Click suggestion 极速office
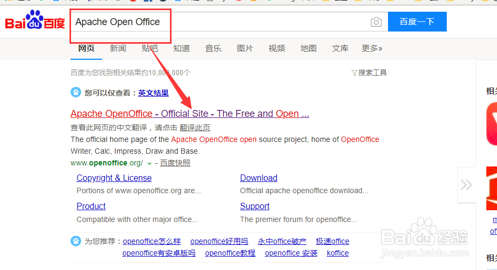This screenshot has width=497, height=270. pyautogui.click(x=332, y=242)
